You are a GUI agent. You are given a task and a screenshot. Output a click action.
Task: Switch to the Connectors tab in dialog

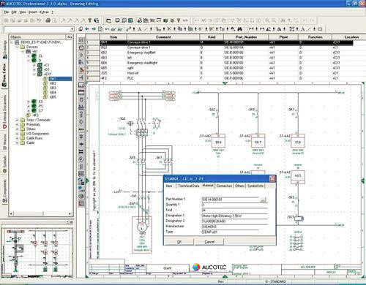224,186
